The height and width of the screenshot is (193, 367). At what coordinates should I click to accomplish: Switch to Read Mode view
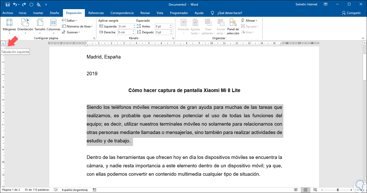point(296,190)
